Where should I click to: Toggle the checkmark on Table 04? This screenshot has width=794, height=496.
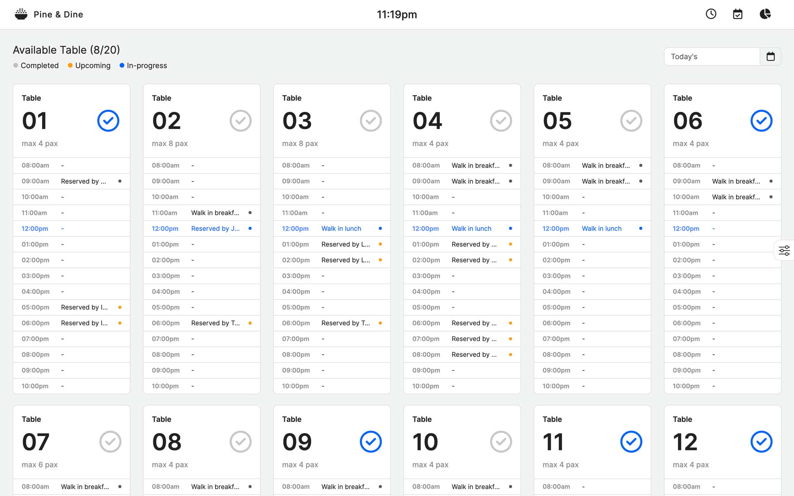501,121
